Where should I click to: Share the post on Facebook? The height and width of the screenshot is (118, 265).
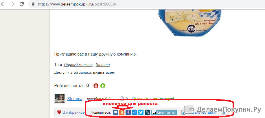point(128,112)
